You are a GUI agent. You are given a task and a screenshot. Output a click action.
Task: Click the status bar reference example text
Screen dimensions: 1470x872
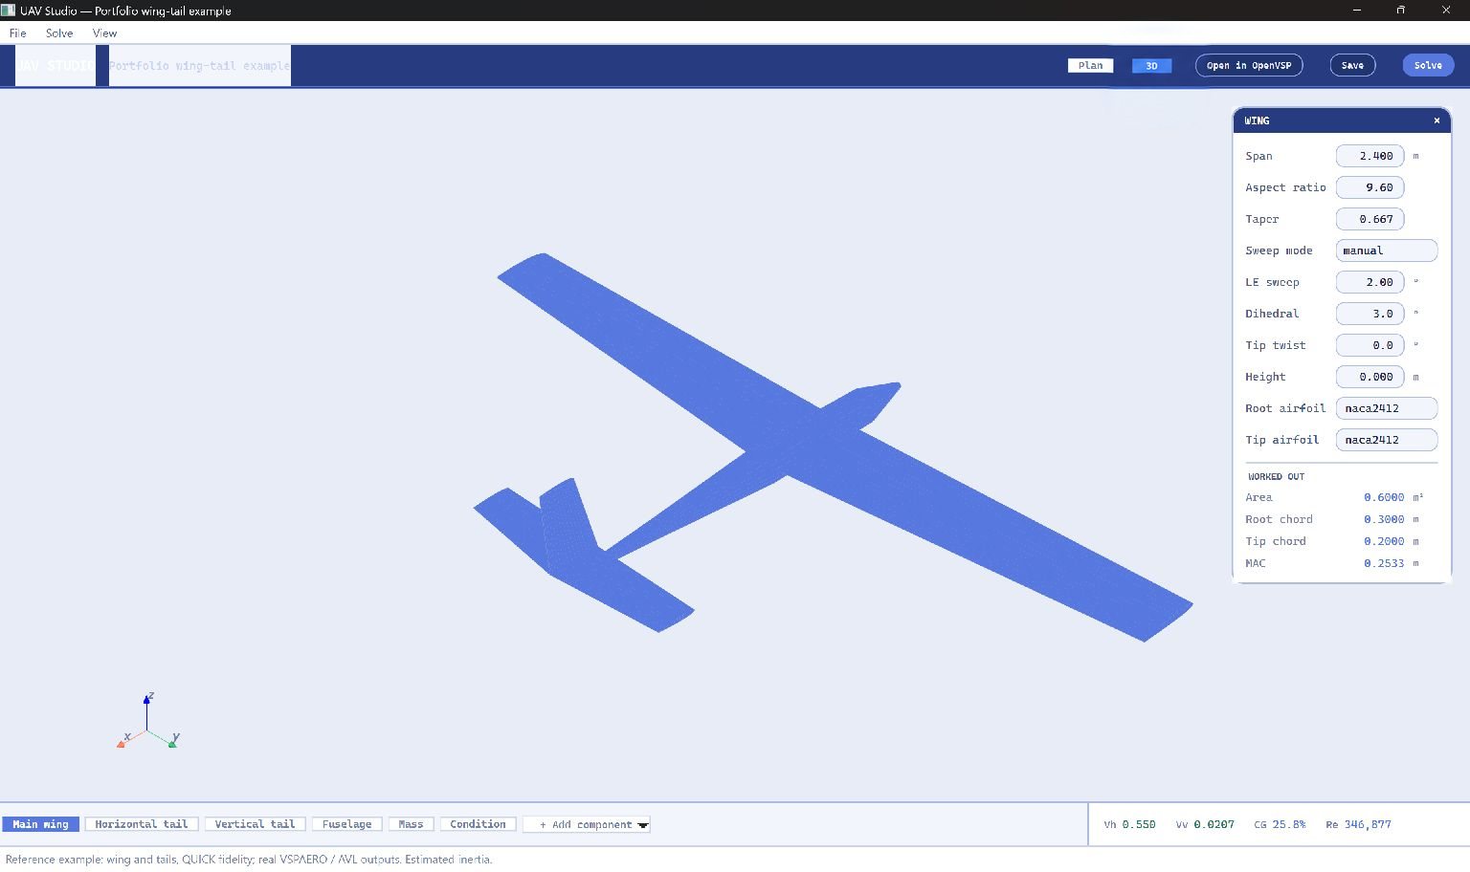[x=249, y=860]
